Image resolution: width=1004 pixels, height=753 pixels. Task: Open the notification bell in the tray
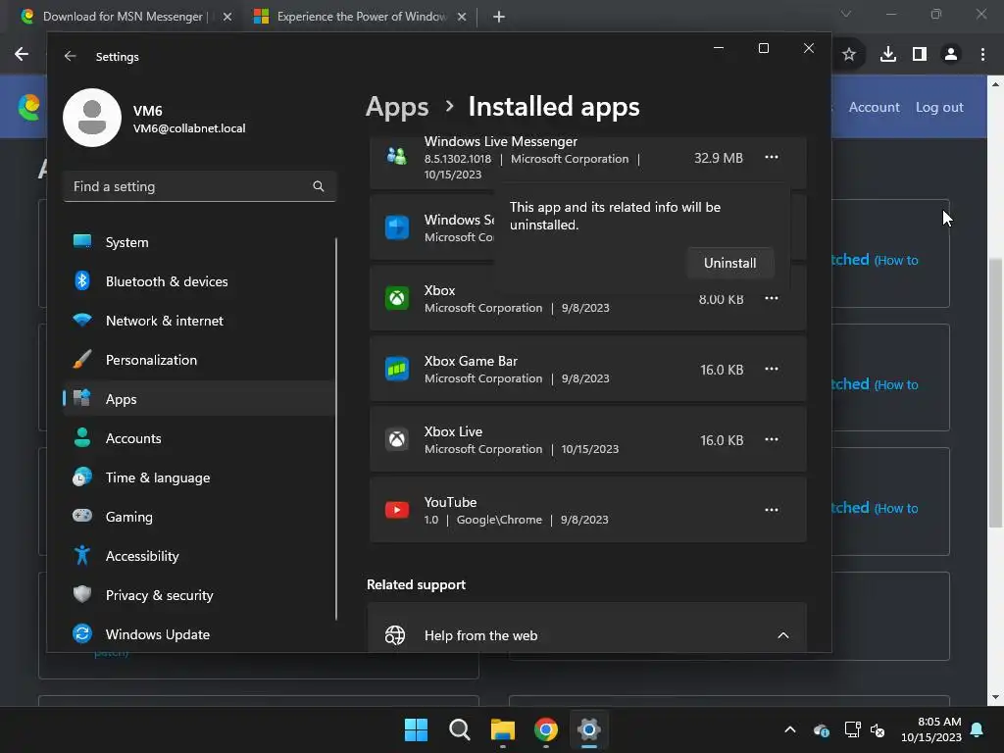pos(978,729)
